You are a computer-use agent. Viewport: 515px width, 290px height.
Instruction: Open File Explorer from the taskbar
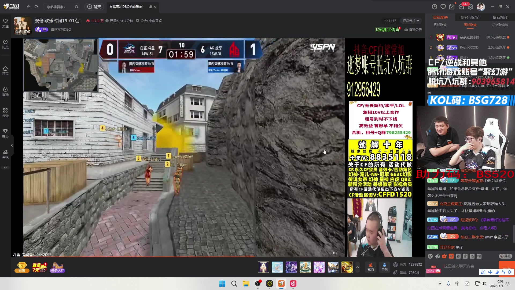click(x=246, y=284)
